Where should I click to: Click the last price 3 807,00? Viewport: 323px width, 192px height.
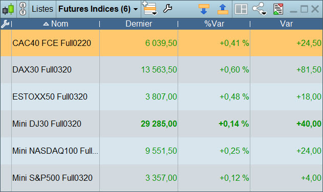pyautogui.click(x=161, y=97)
